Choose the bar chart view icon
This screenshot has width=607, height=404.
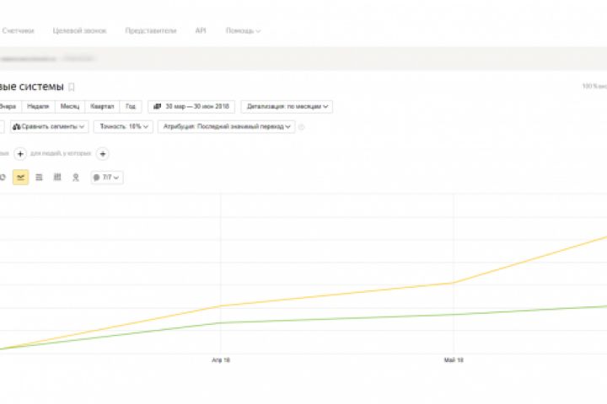(57, 178)
